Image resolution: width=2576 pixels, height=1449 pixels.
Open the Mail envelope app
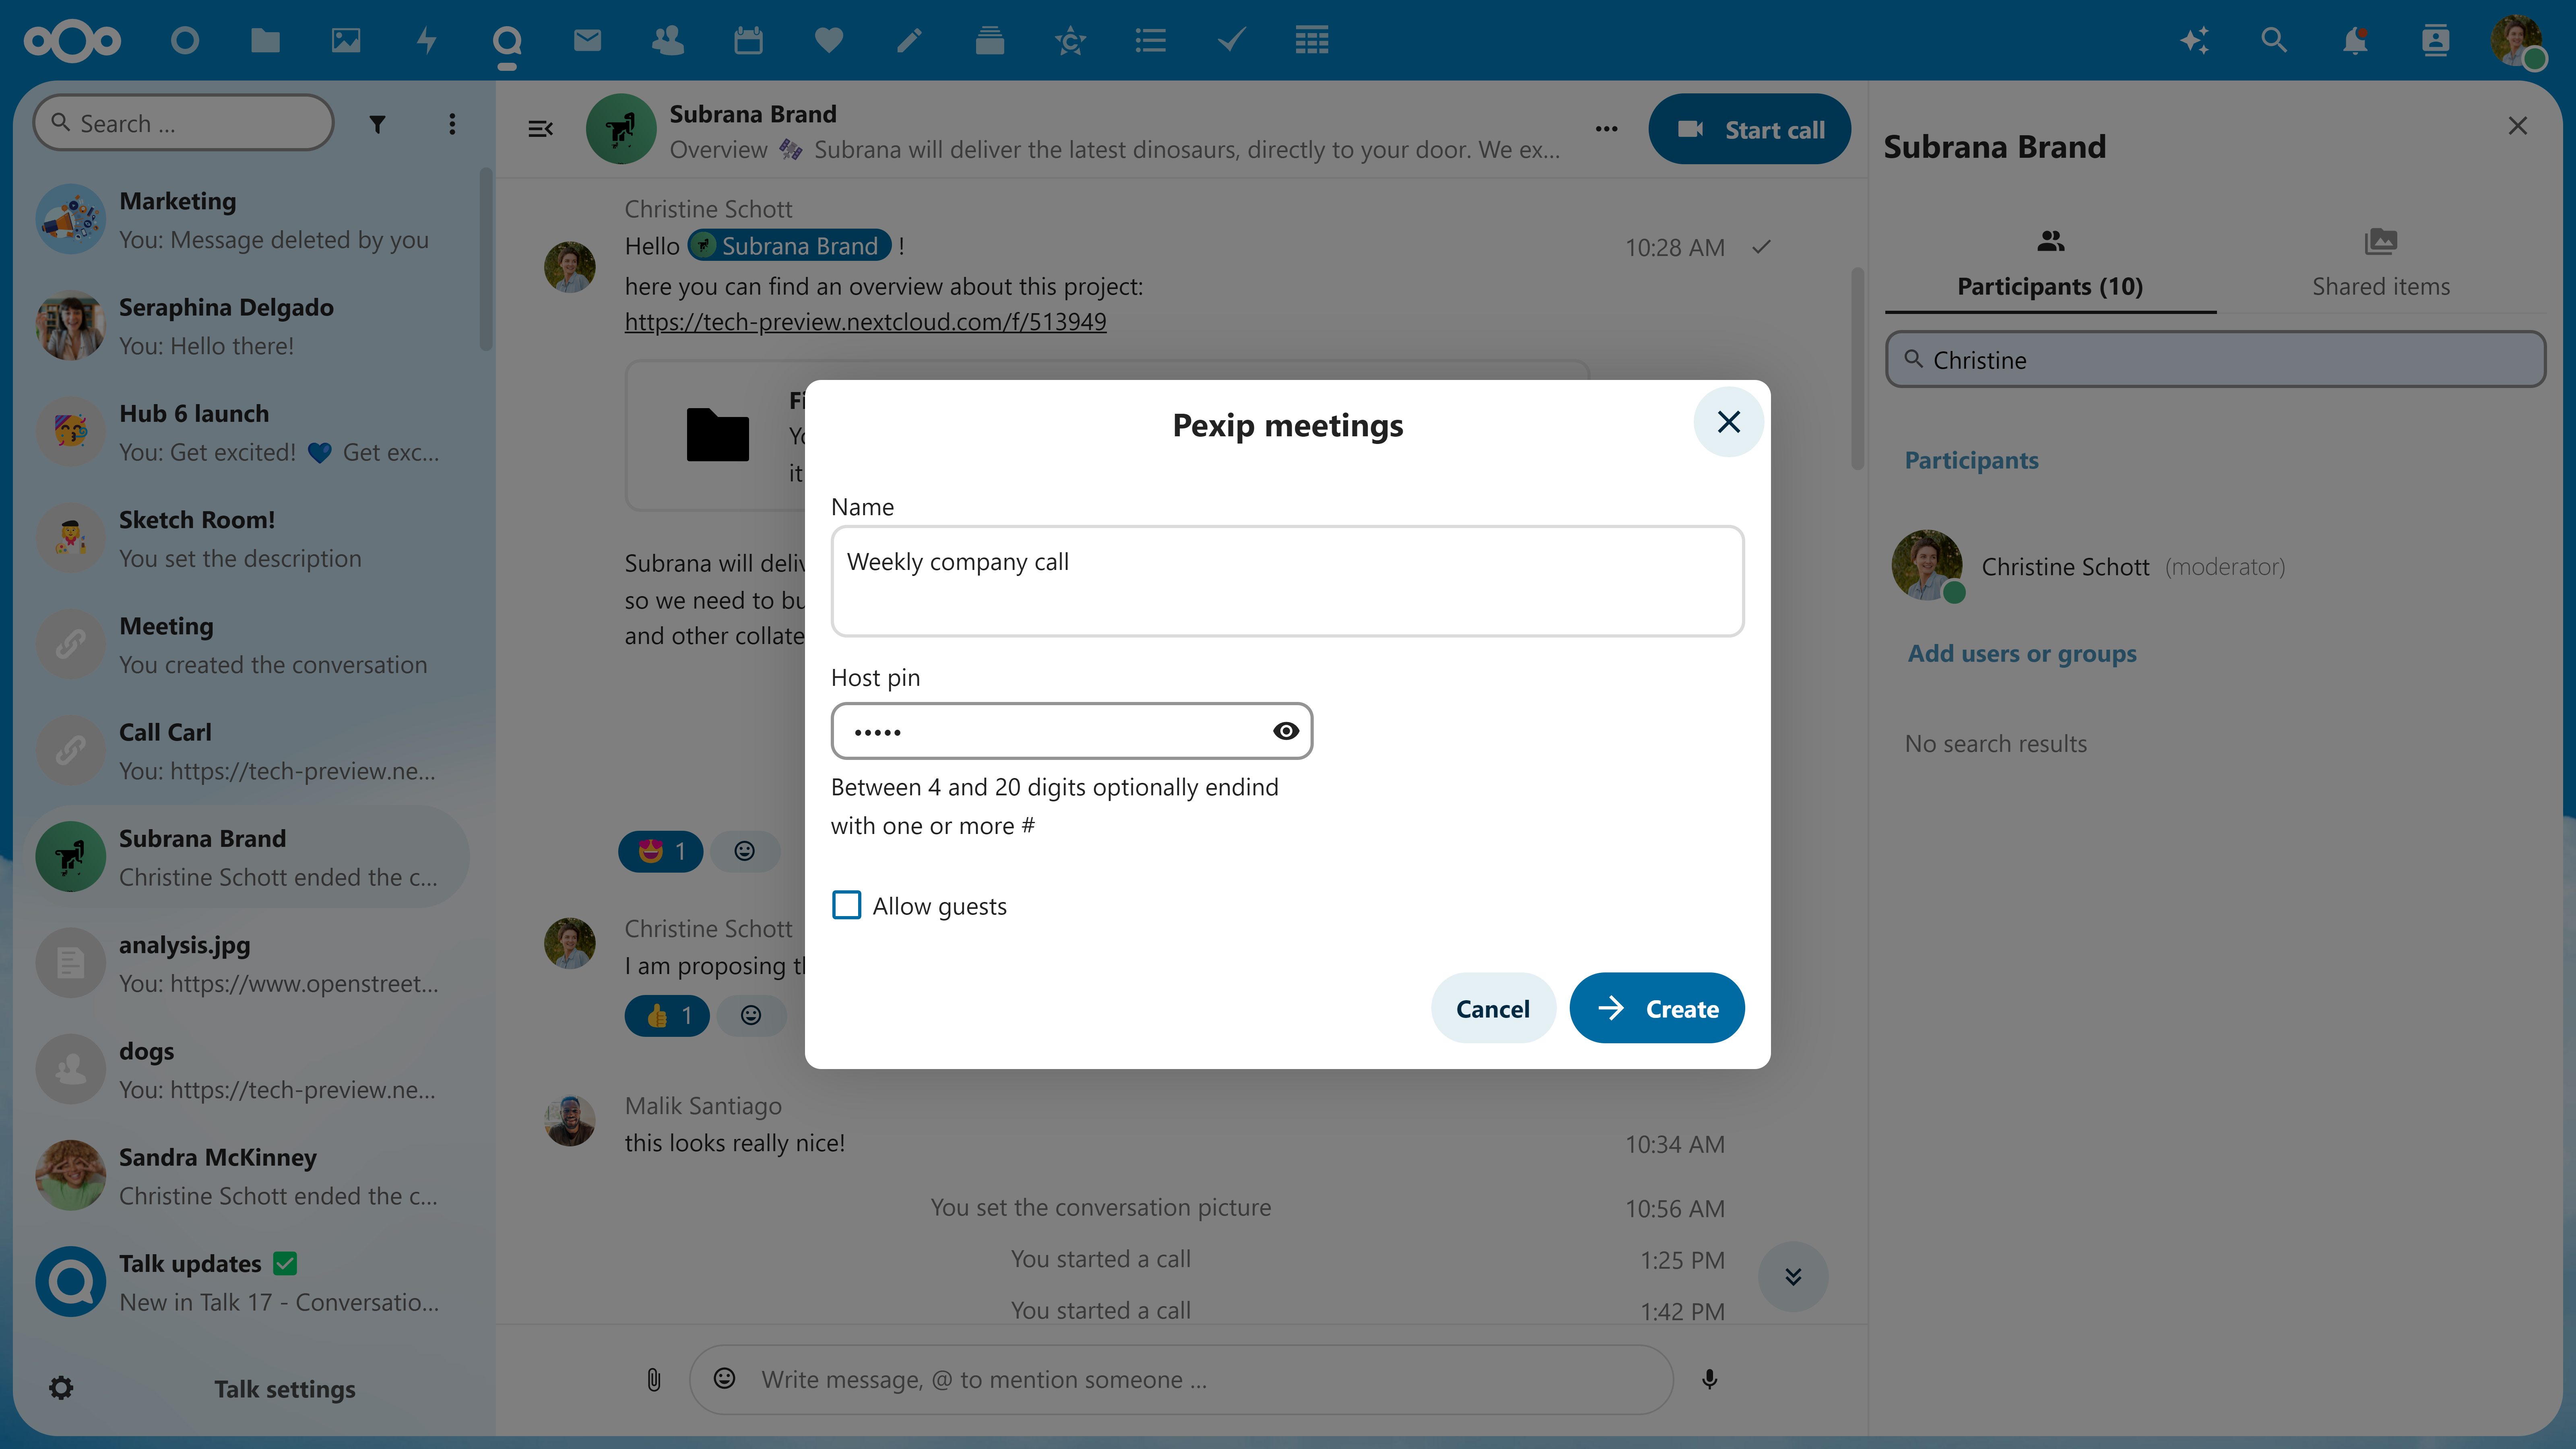tap(587, 41)
